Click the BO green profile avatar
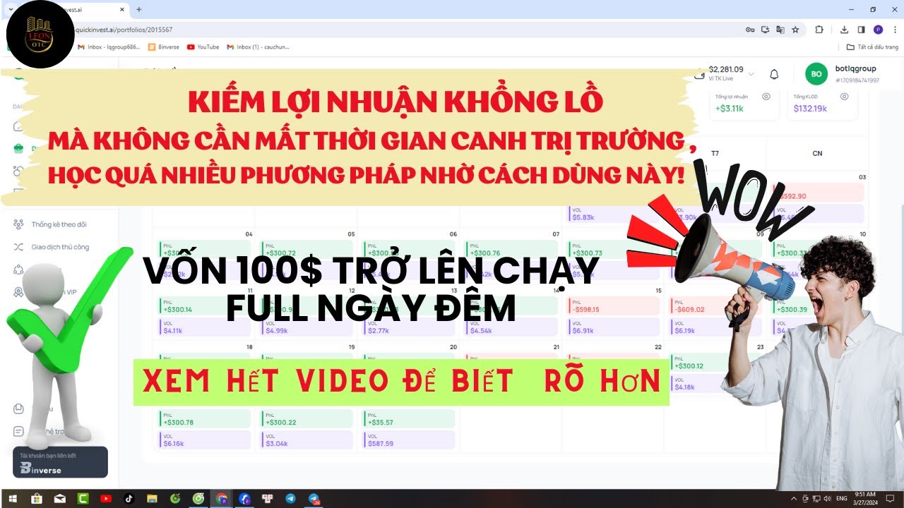The height and width of the screenshot is (508, 904). (x=816, y=74)
